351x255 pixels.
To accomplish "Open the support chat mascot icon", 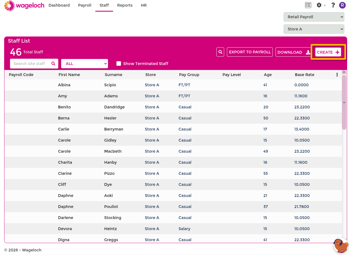I will (x=341, y=245).
